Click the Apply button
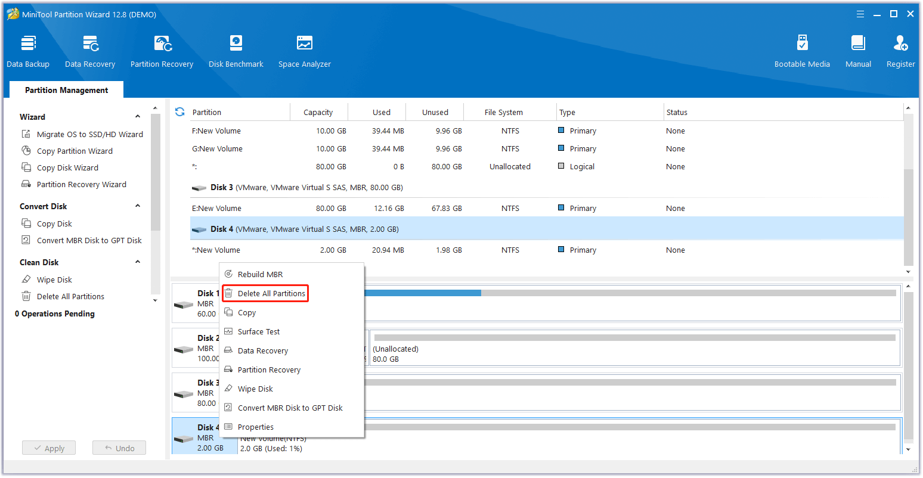 pos(49,448)
